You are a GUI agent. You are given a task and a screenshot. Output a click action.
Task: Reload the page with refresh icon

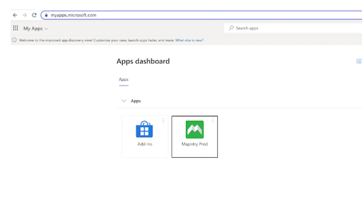tap(34, 15)
